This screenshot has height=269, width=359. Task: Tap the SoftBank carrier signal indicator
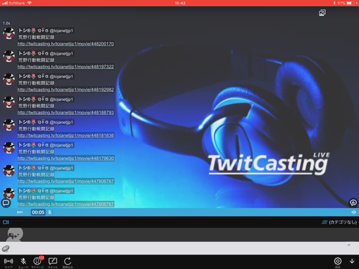13,3
